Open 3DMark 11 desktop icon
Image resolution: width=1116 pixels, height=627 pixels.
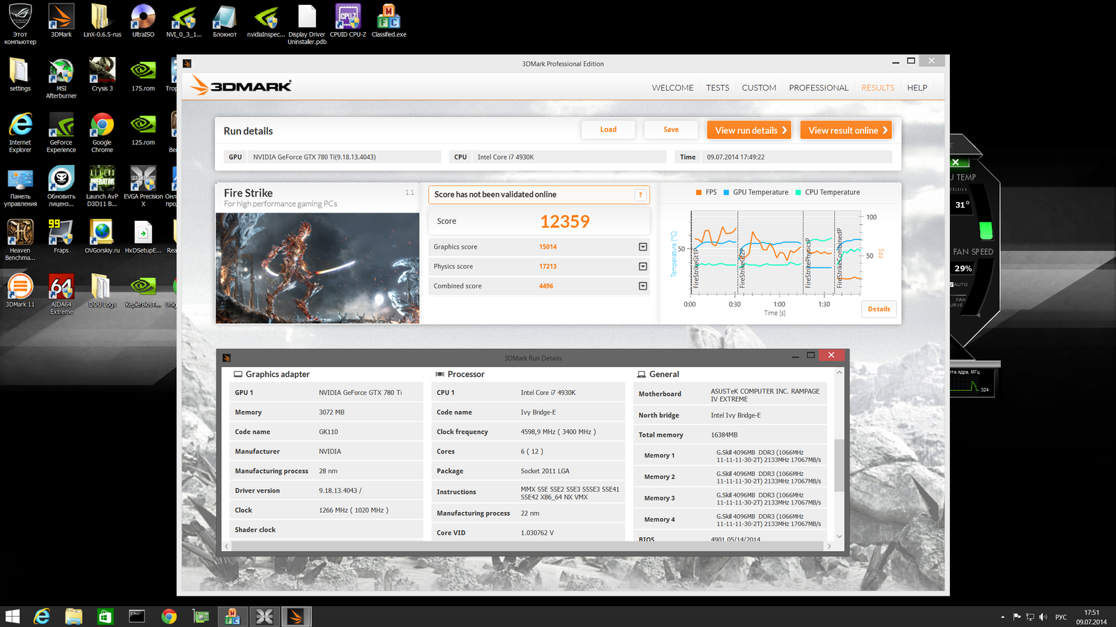pos(20,291)
